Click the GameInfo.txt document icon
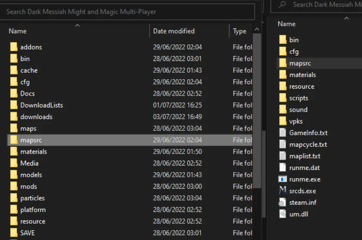Viewport: 362px width, 240px height. pos(283,133)
